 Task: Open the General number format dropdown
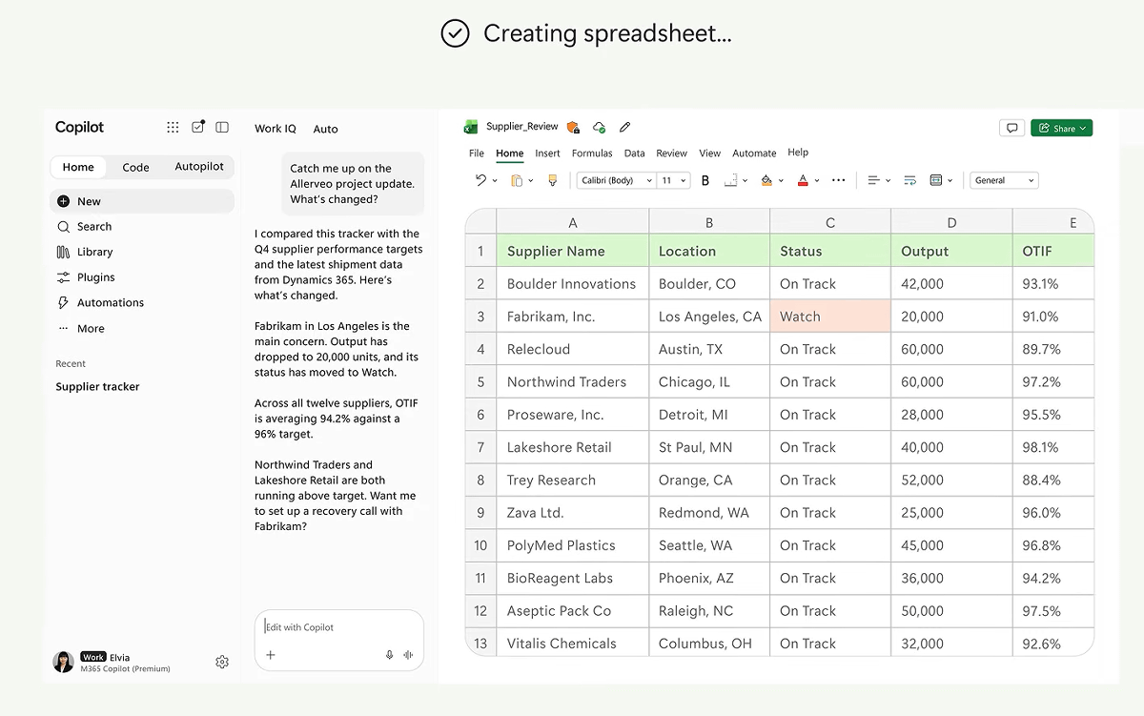[1004, 180]
